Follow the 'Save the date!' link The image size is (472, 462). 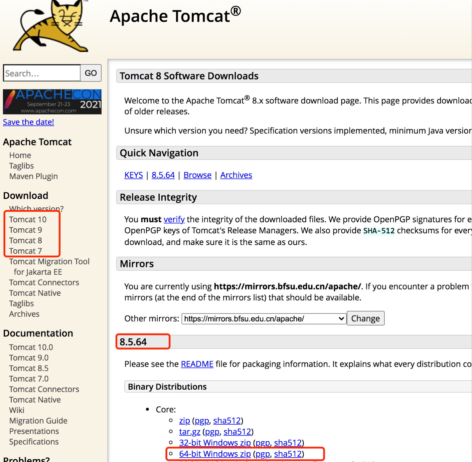point(28,122)
